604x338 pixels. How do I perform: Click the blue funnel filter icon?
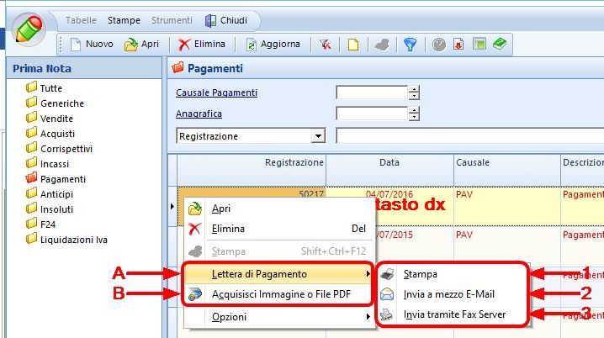coord(411,45)
